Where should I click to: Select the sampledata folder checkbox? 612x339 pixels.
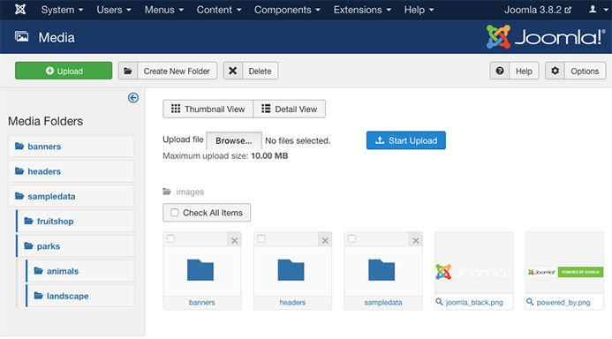click(x=351, y=238)
